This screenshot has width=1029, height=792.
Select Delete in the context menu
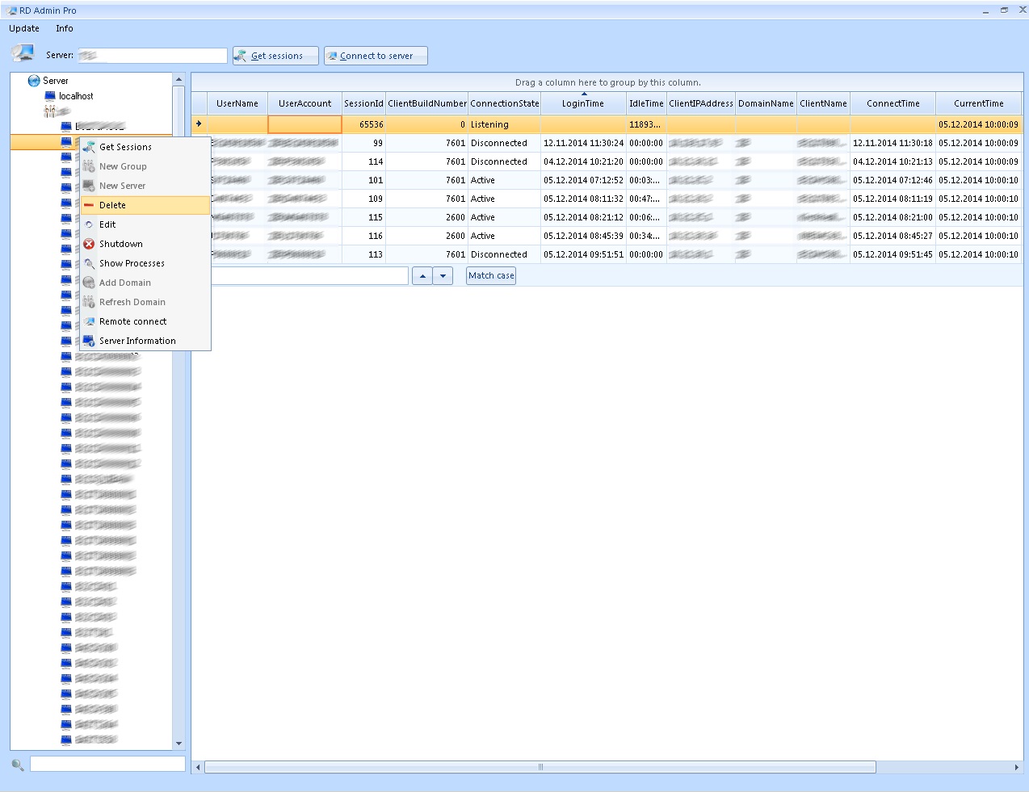[x=145, y=205]
